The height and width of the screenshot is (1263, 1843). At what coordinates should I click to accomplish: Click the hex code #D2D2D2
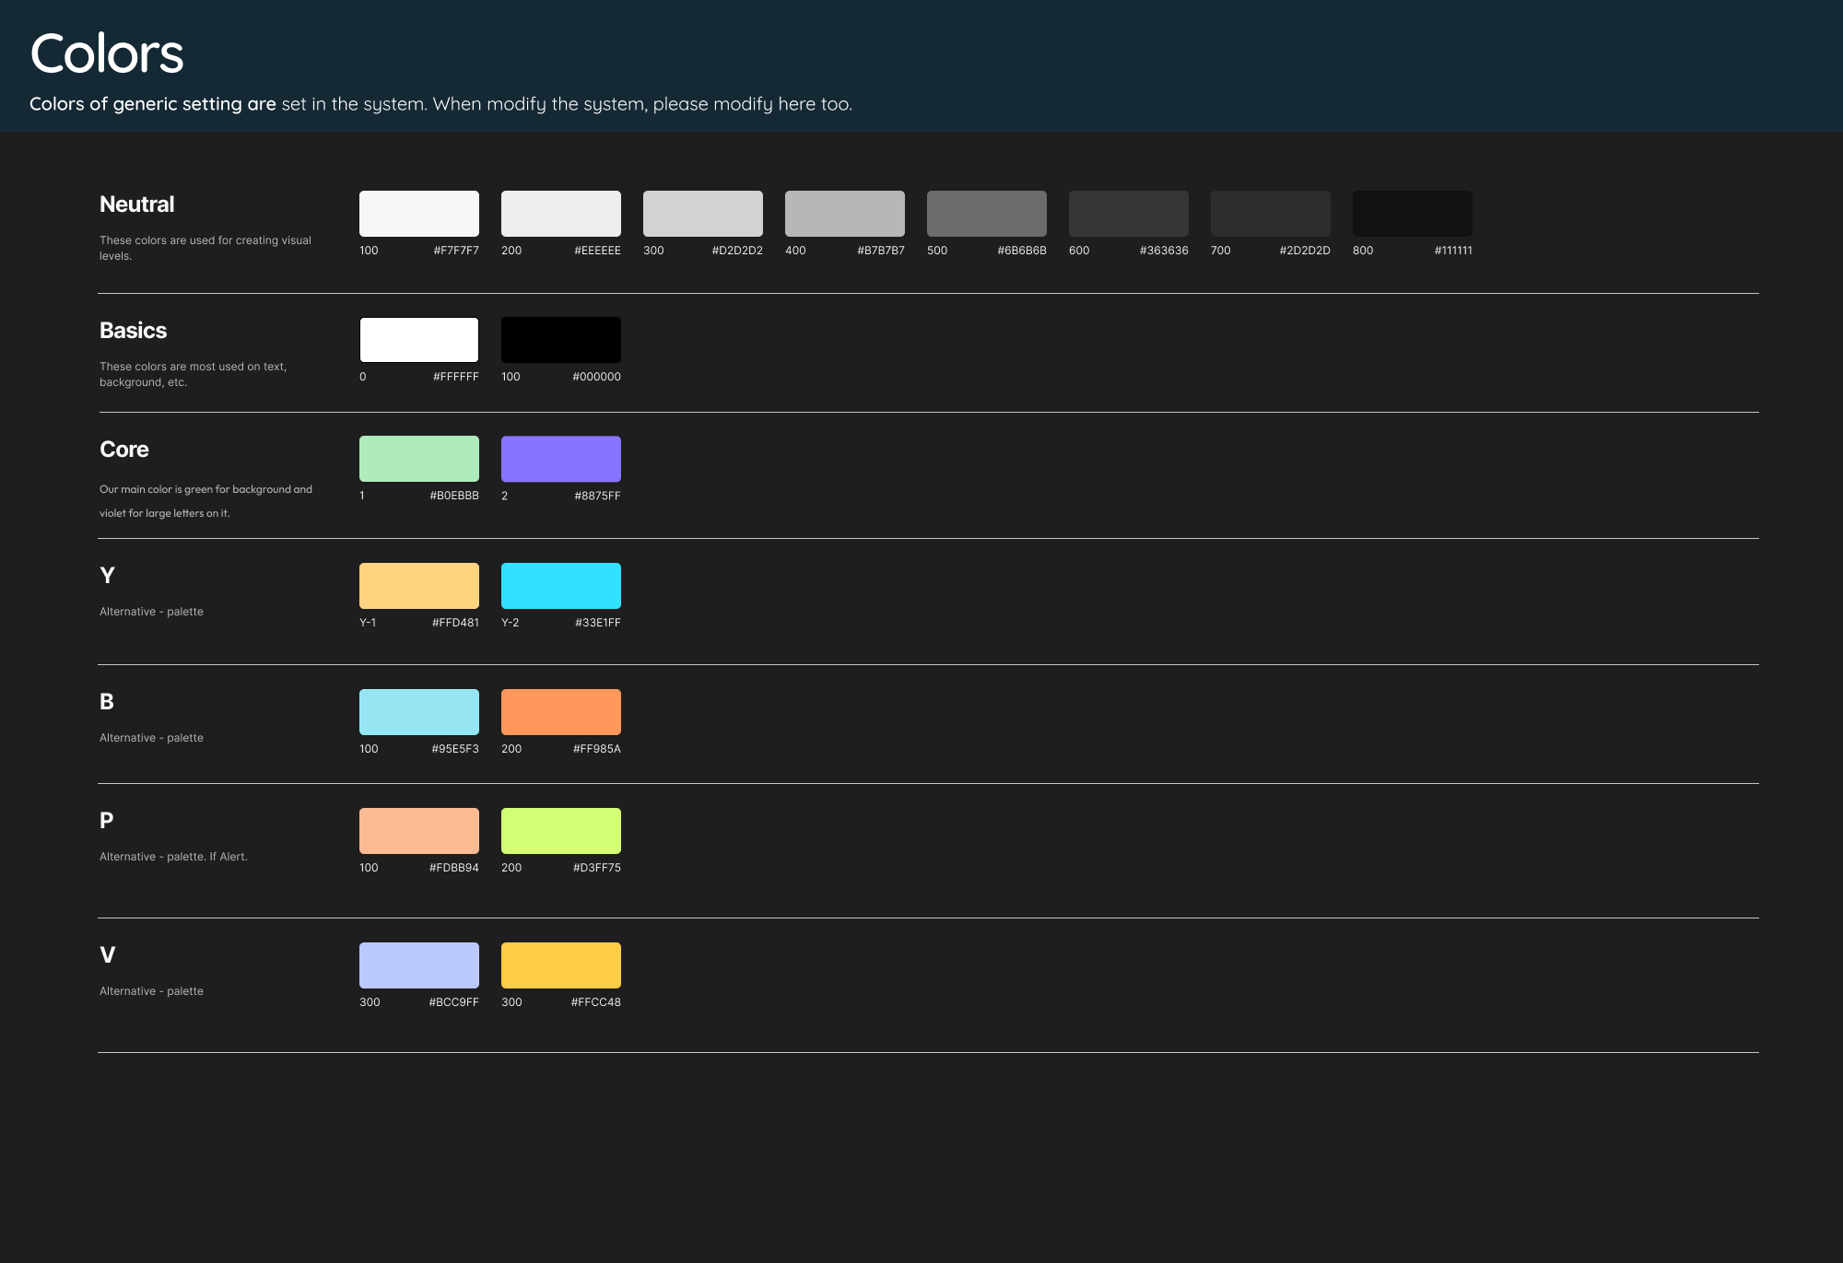(737, 251)
